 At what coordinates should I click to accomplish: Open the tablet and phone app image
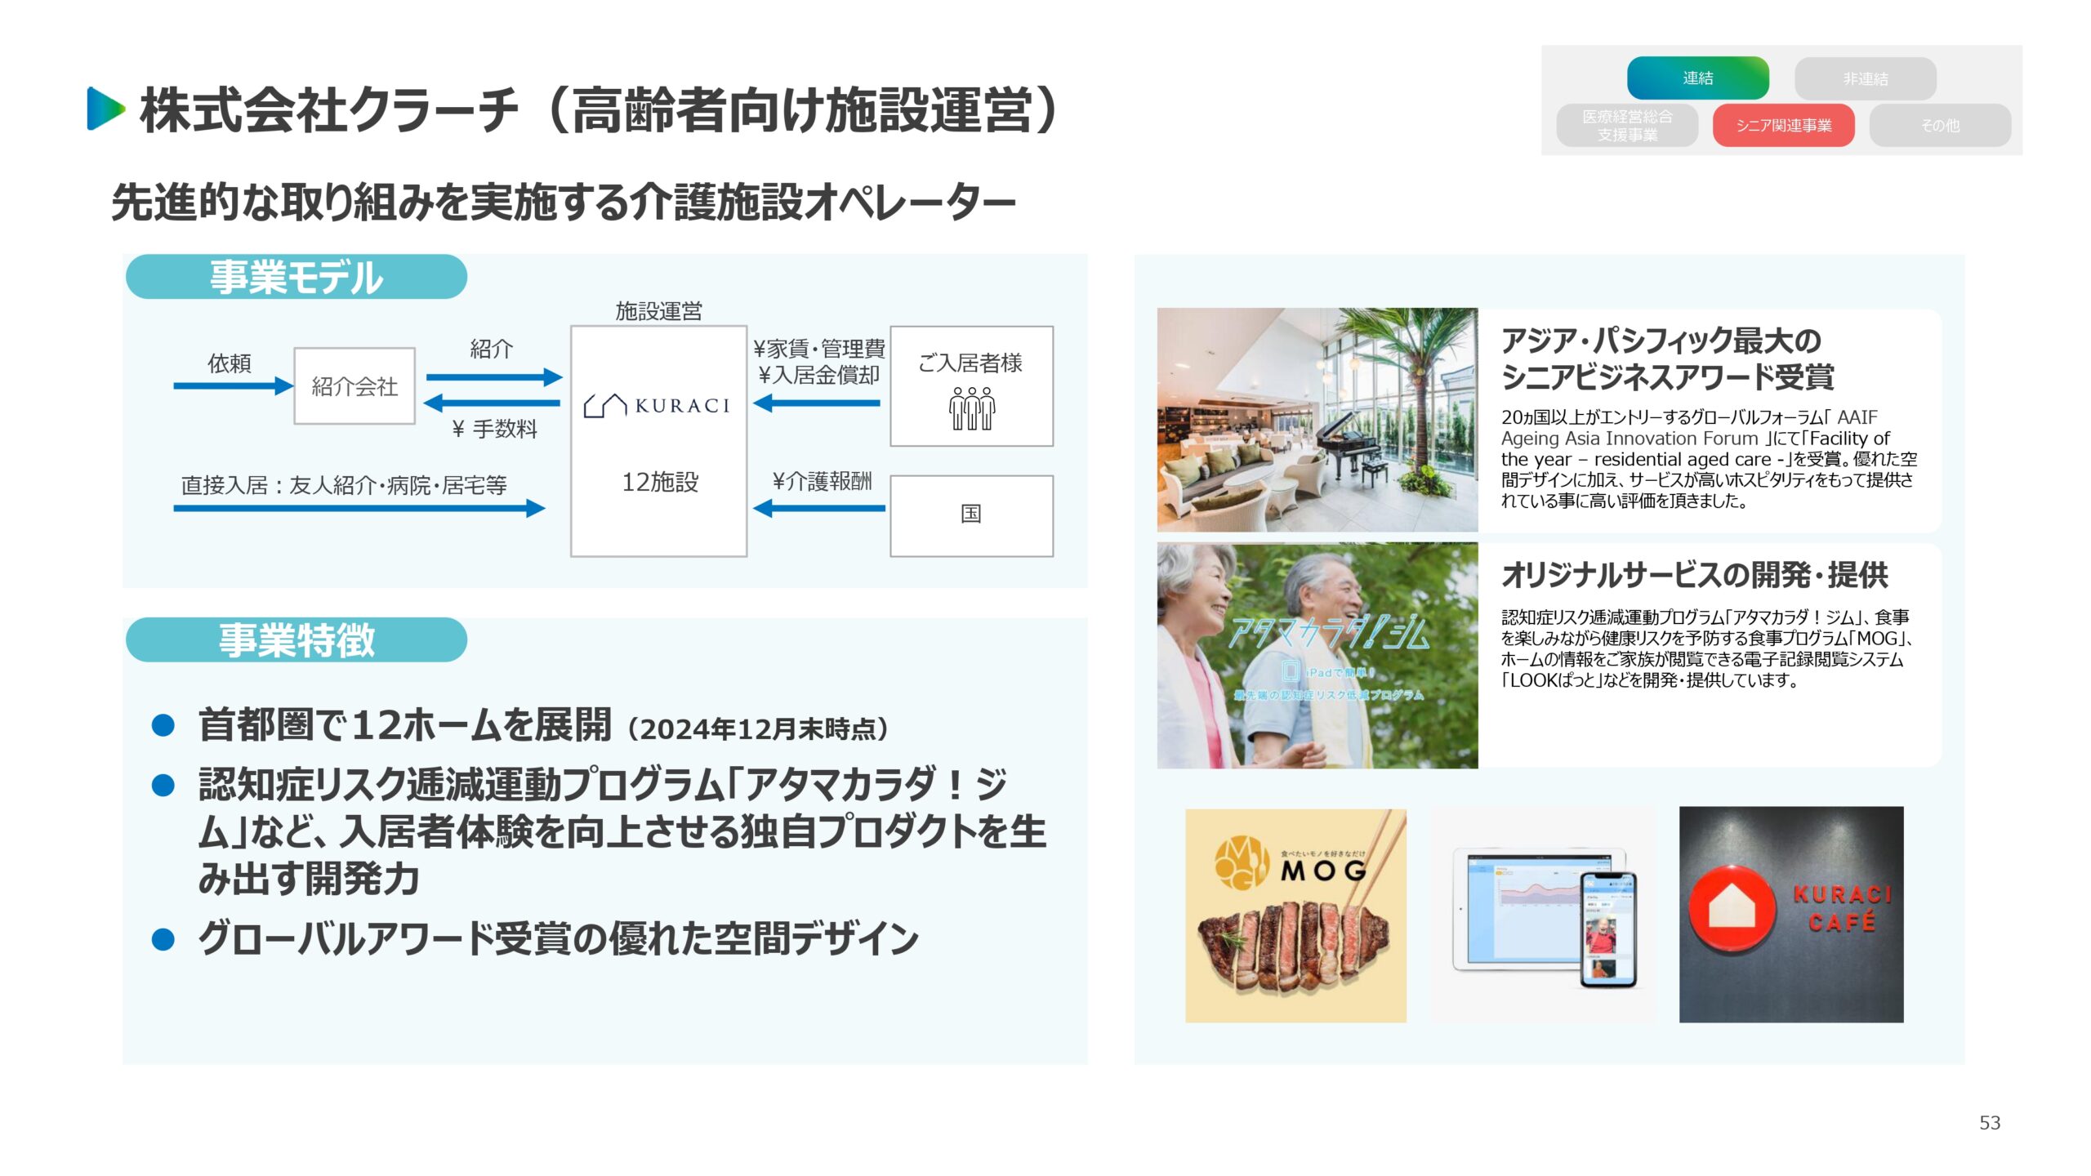coord(1543,915)
